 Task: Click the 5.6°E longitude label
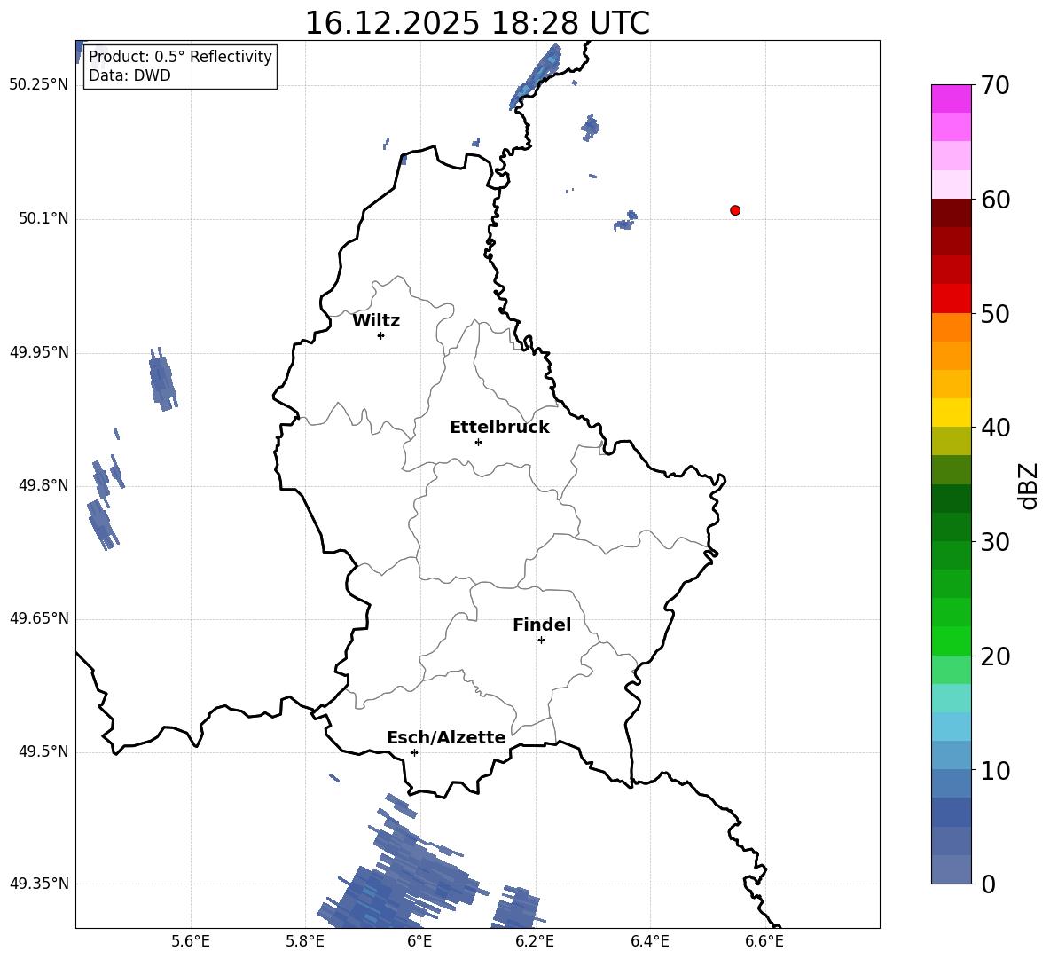tap(191, 941)
